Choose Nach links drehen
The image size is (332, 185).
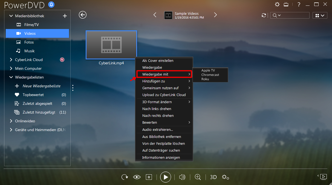click(x=164, y=109)
